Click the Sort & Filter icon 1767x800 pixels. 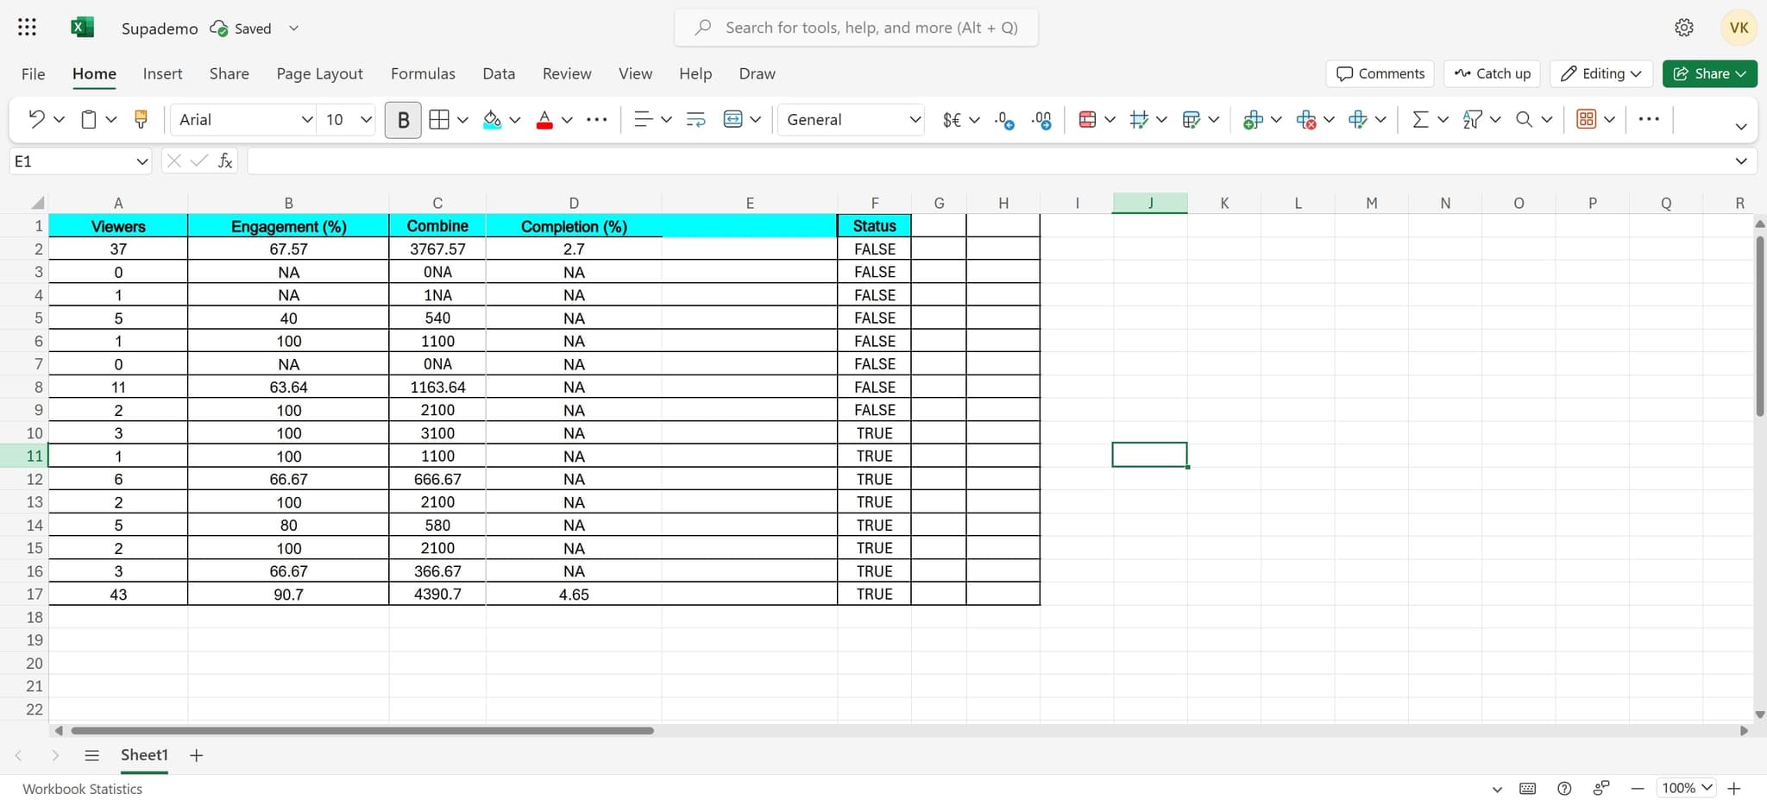[x=1472, y=119]
